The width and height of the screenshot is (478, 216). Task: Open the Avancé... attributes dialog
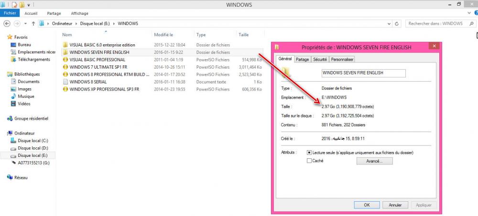[x=374, y=161]
